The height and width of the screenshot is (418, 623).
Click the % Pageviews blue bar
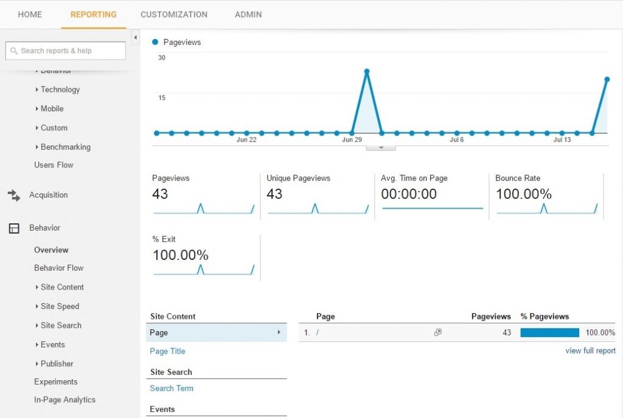tap(549, 332)
